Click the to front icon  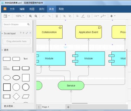(x=64, y=16)
